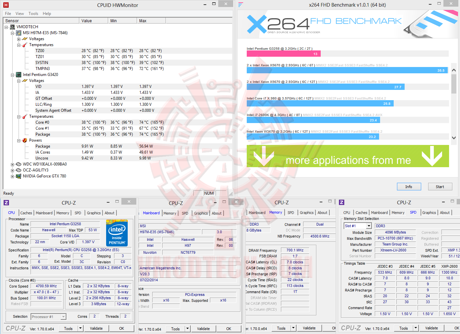The height and width of the screenshot is (334, 460).
Task: Select the TMPIN3 temperature row
Action: [118, 69]
